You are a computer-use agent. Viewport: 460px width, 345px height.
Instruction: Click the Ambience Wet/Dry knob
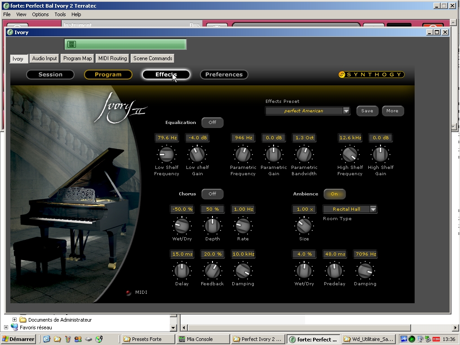304,270
